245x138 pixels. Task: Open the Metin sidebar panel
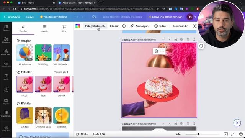(6, 77)
